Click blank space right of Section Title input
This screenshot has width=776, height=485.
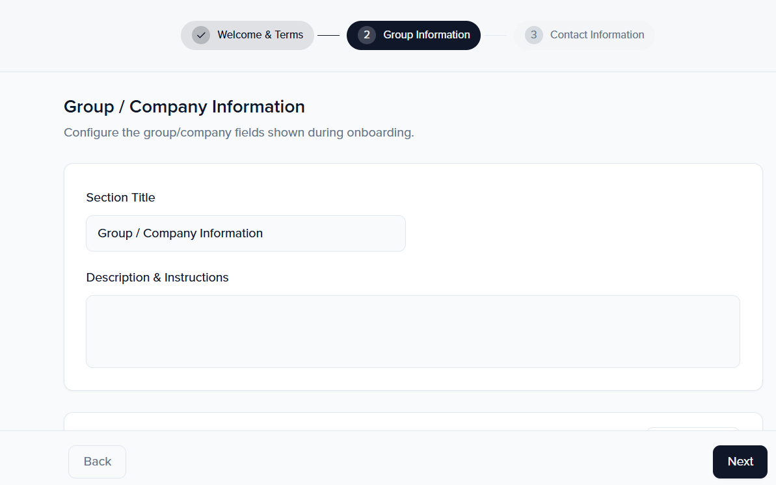[x=572, y=233]
